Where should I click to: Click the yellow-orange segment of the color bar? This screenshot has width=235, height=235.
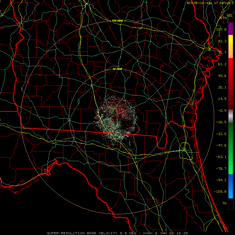click(x=231, y=46)
